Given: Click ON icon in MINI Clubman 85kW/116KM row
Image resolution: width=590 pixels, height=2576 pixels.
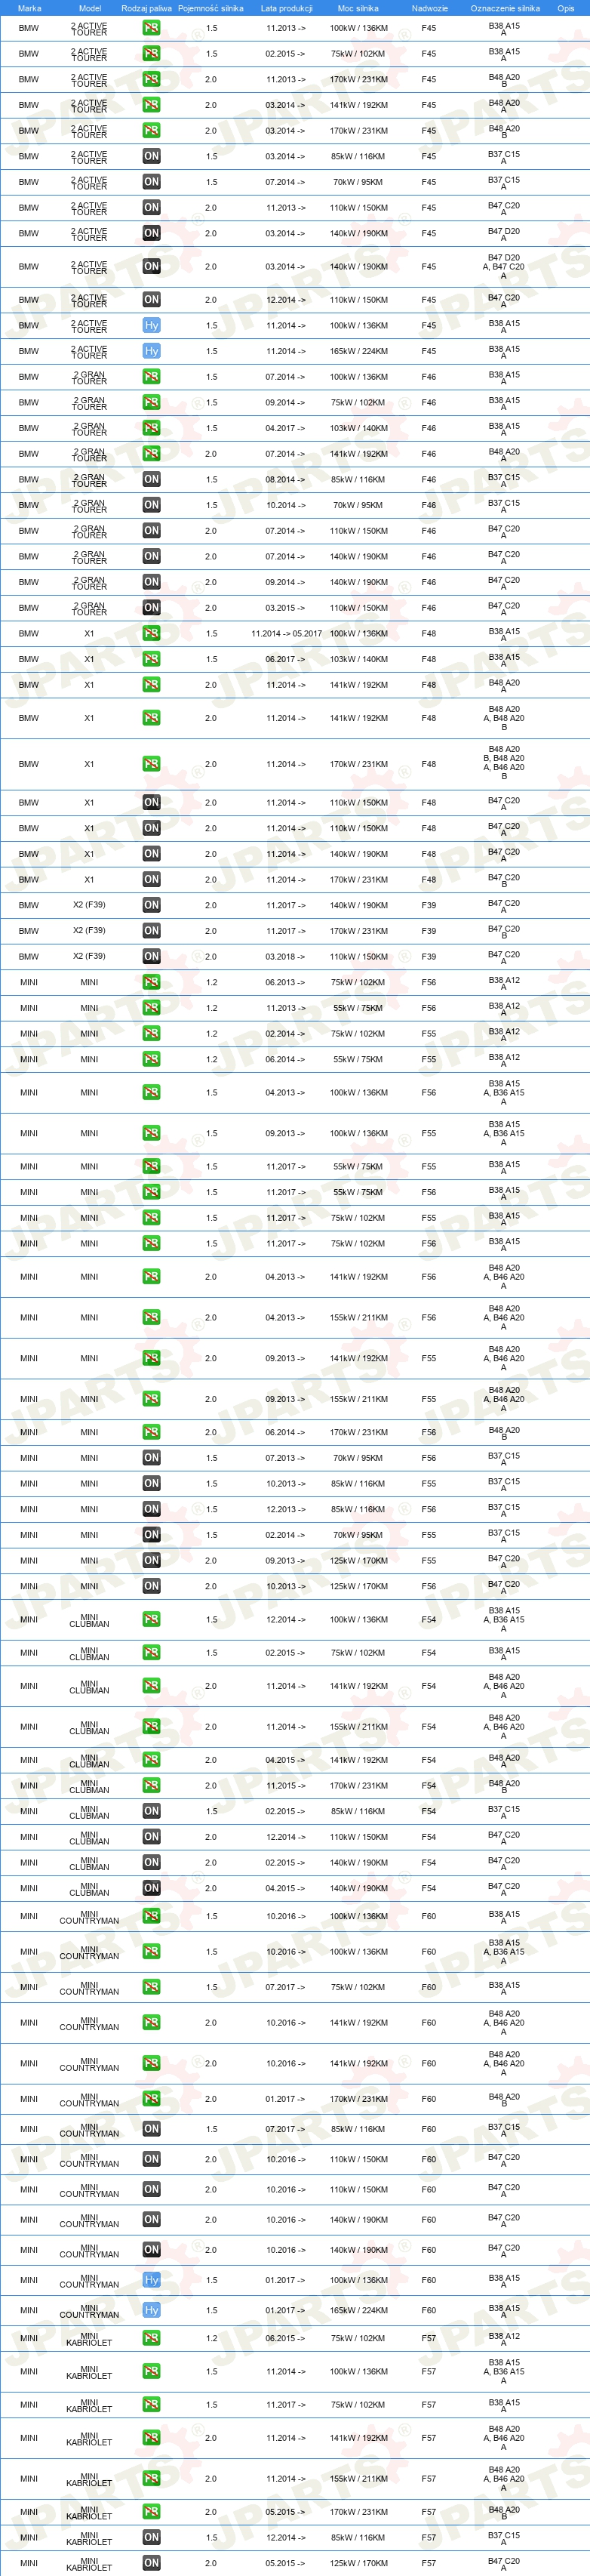Looking at the screenshot, I should tap(151, 1811).
